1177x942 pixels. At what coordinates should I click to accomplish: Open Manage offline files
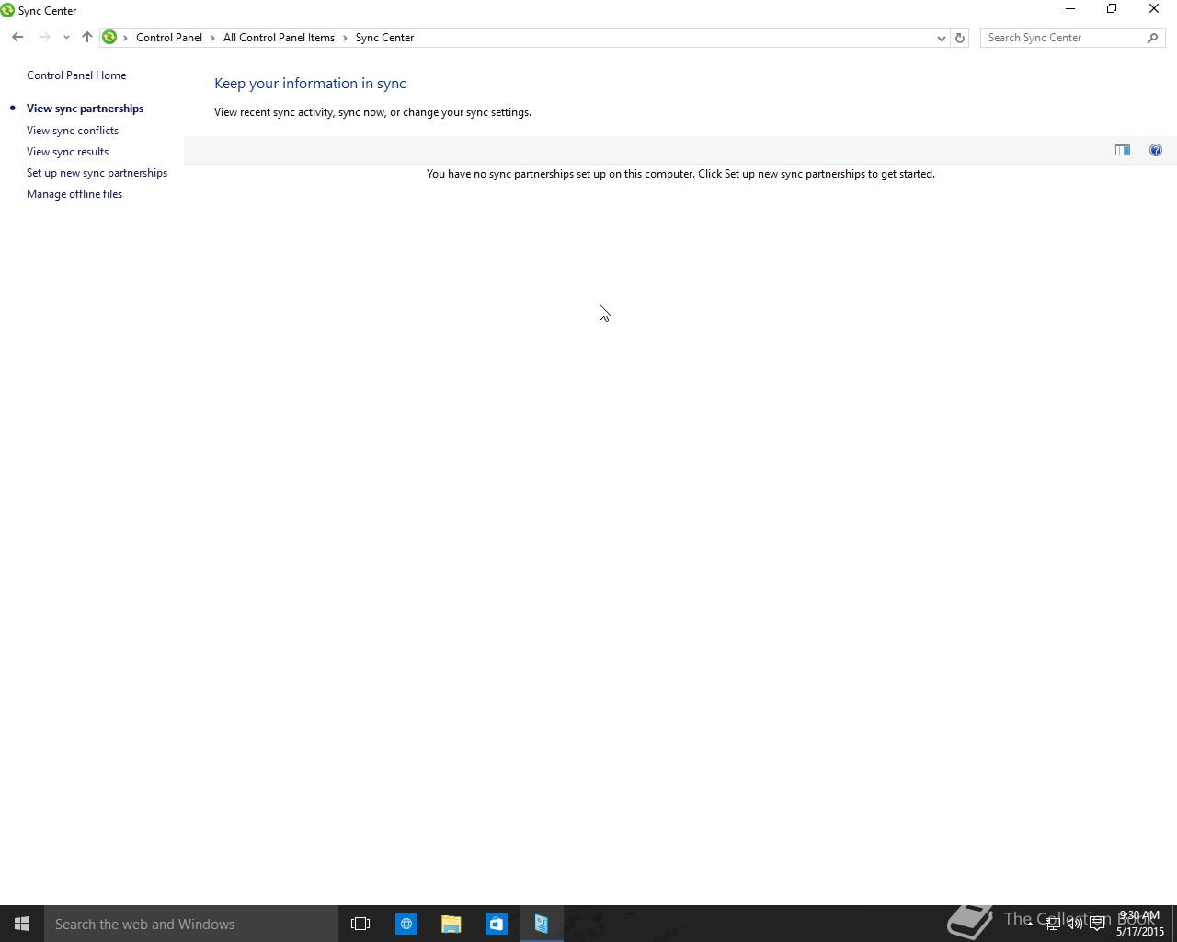point(74,194)
